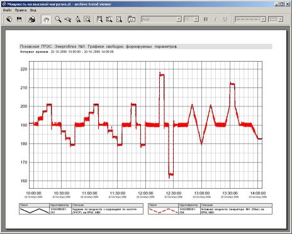This screenshot has width=292, height=234.
Task: Click the text label 'A/A' chart icon
Action: point(132,19)
